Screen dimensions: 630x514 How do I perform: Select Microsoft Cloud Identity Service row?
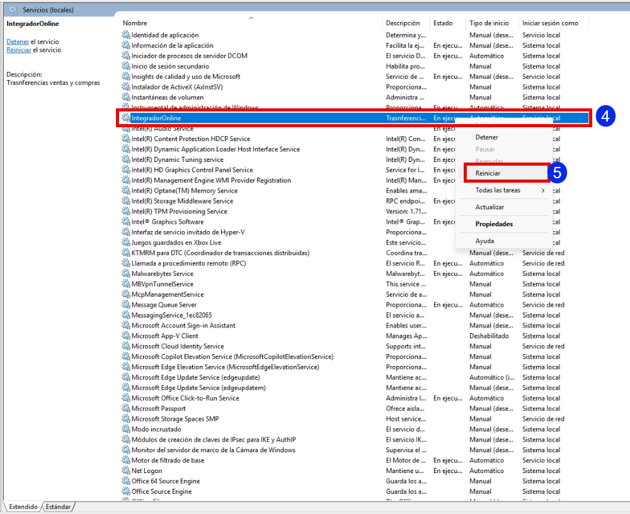pos(355,346)
